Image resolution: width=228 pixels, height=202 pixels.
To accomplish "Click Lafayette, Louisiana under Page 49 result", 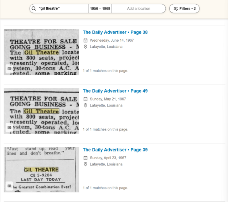I will [106, 105].
